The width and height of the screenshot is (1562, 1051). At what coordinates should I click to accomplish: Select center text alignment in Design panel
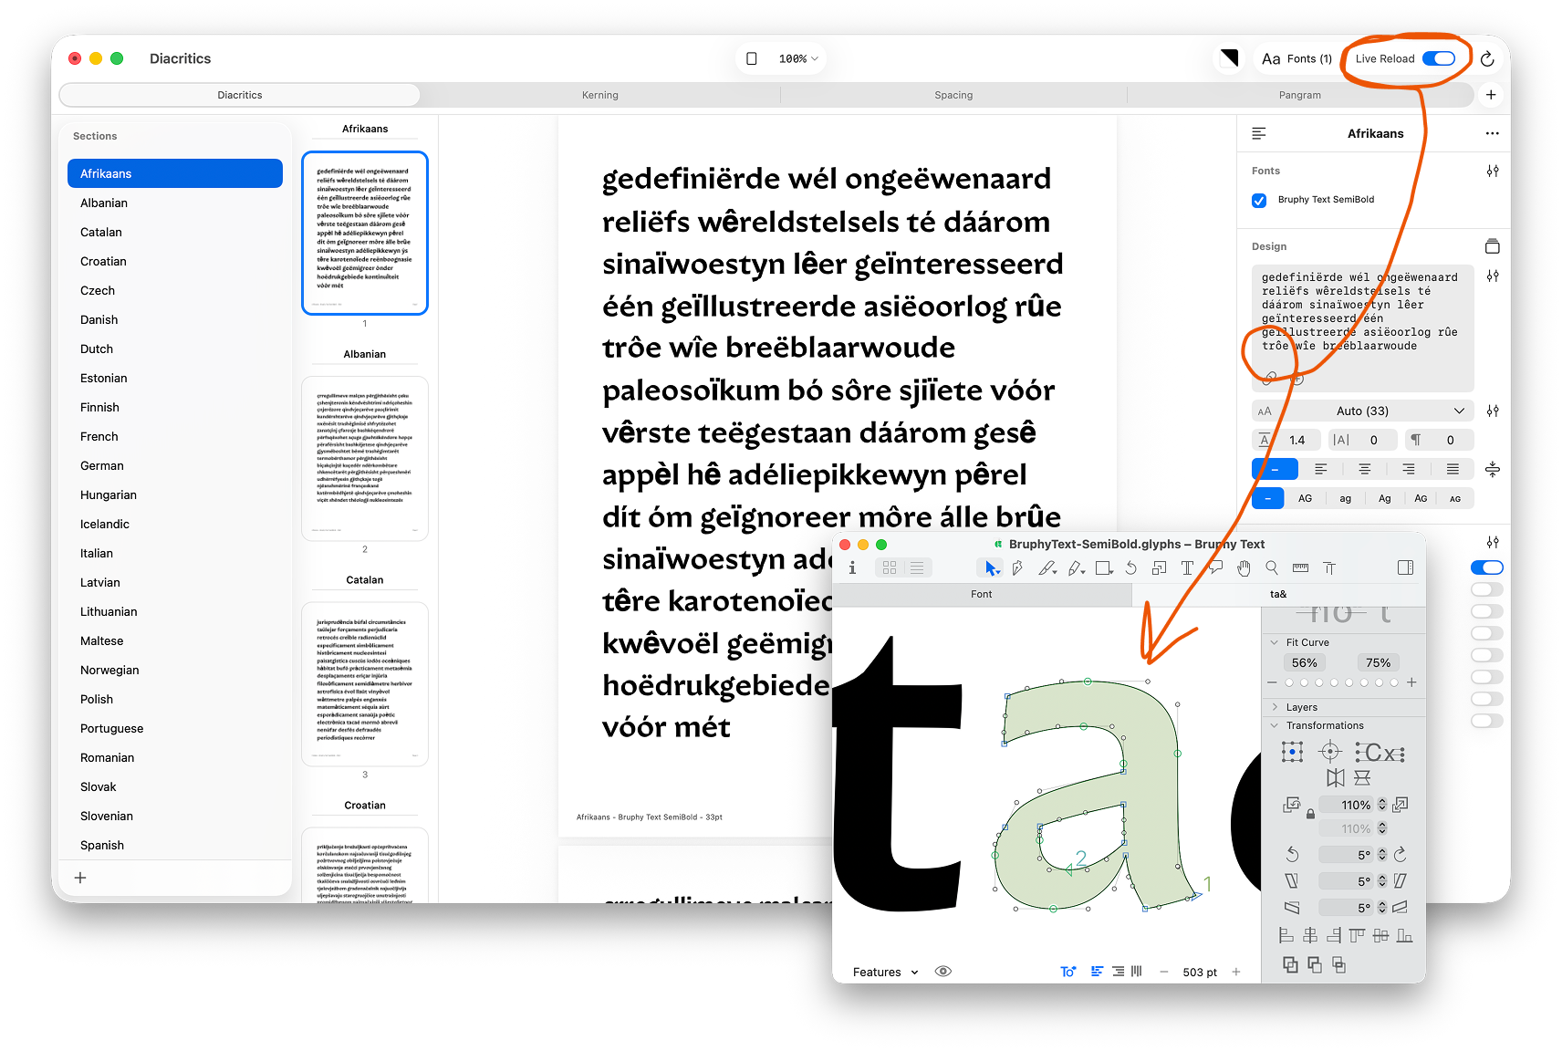[x=1364, y=469]
